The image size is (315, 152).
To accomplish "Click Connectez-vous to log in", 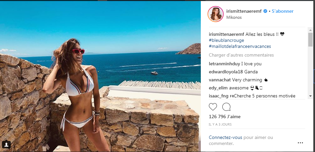I will point(226,138).
